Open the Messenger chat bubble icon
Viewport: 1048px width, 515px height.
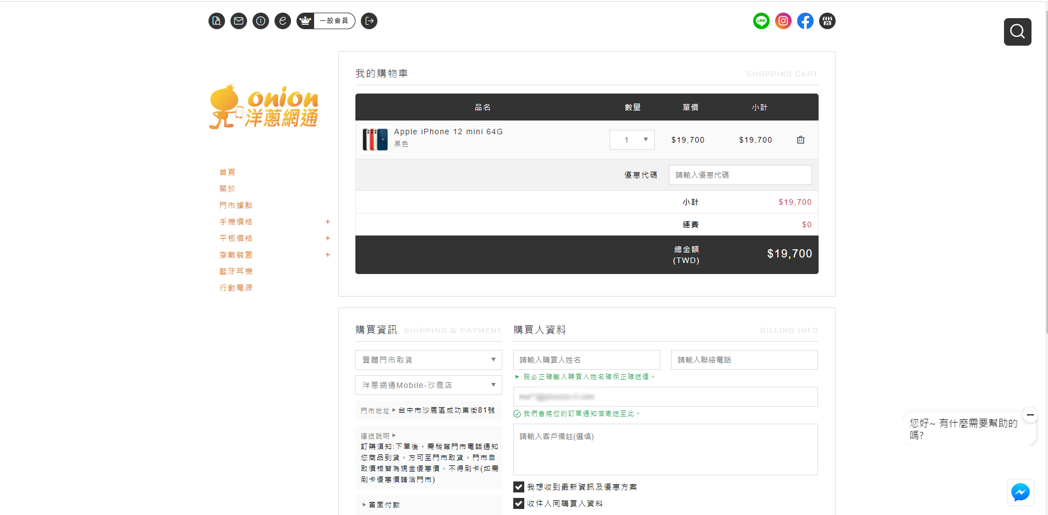pos(1020,492)
